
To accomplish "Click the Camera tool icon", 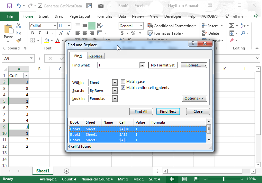I will (x=101, y=6).
